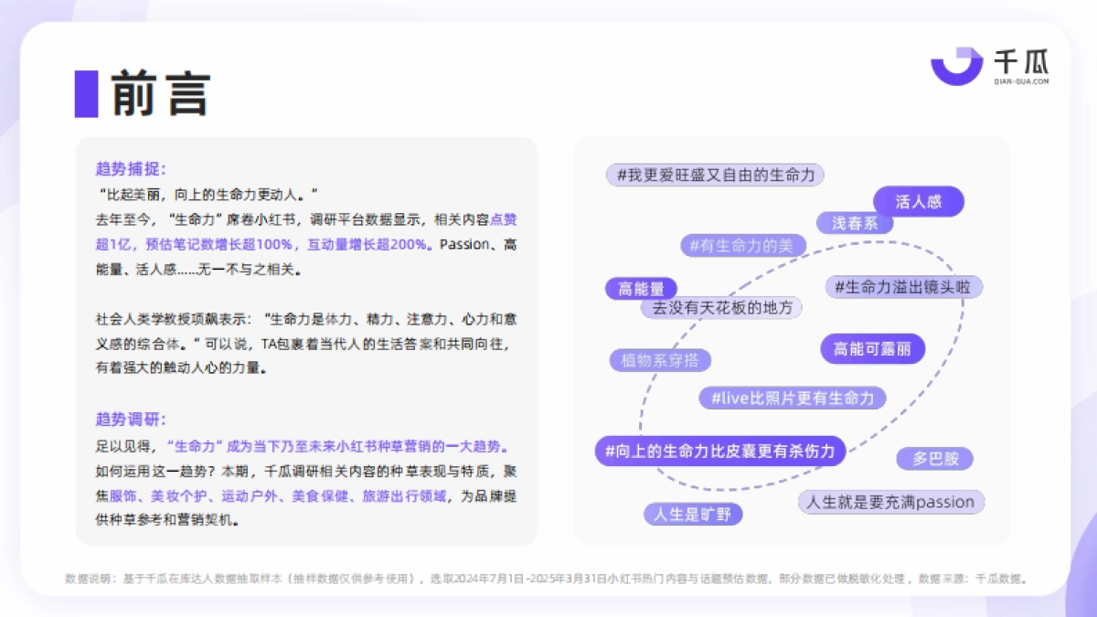Click the 人生是旷野 tag bubble
Screen dimensions: 1097x617
tap(692, 514)
